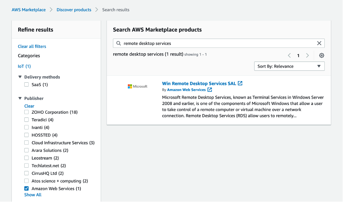This screenshot has height=202, width=343.
Task: Go to the next results page arrow
Action: click(x=307, y=56)
